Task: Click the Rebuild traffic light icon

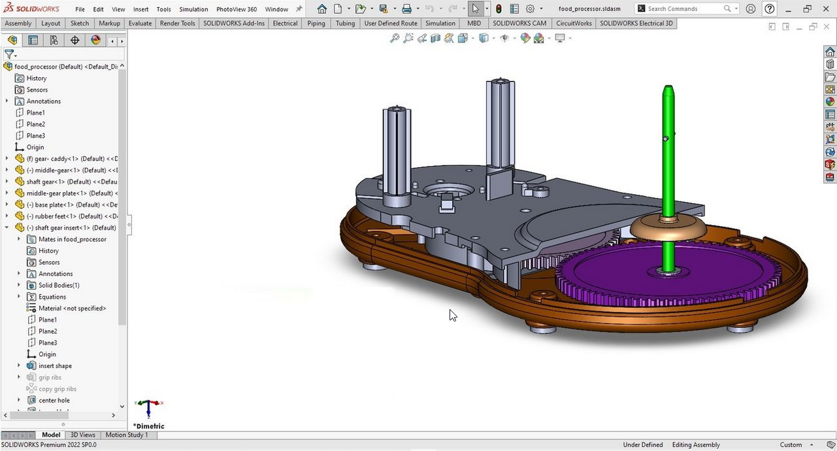Action: pos(499,9)
